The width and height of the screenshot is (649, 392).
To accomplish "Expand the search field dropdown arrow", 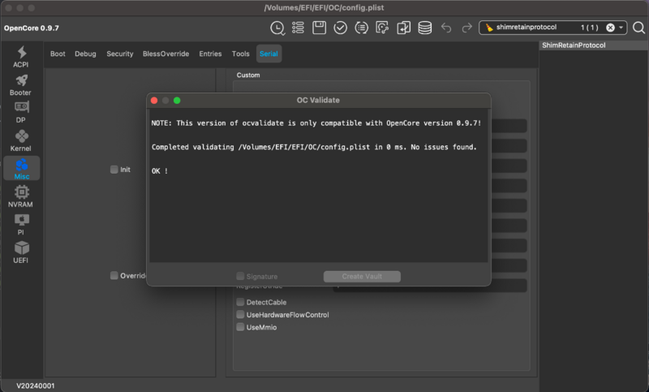I will click(622, 28).
